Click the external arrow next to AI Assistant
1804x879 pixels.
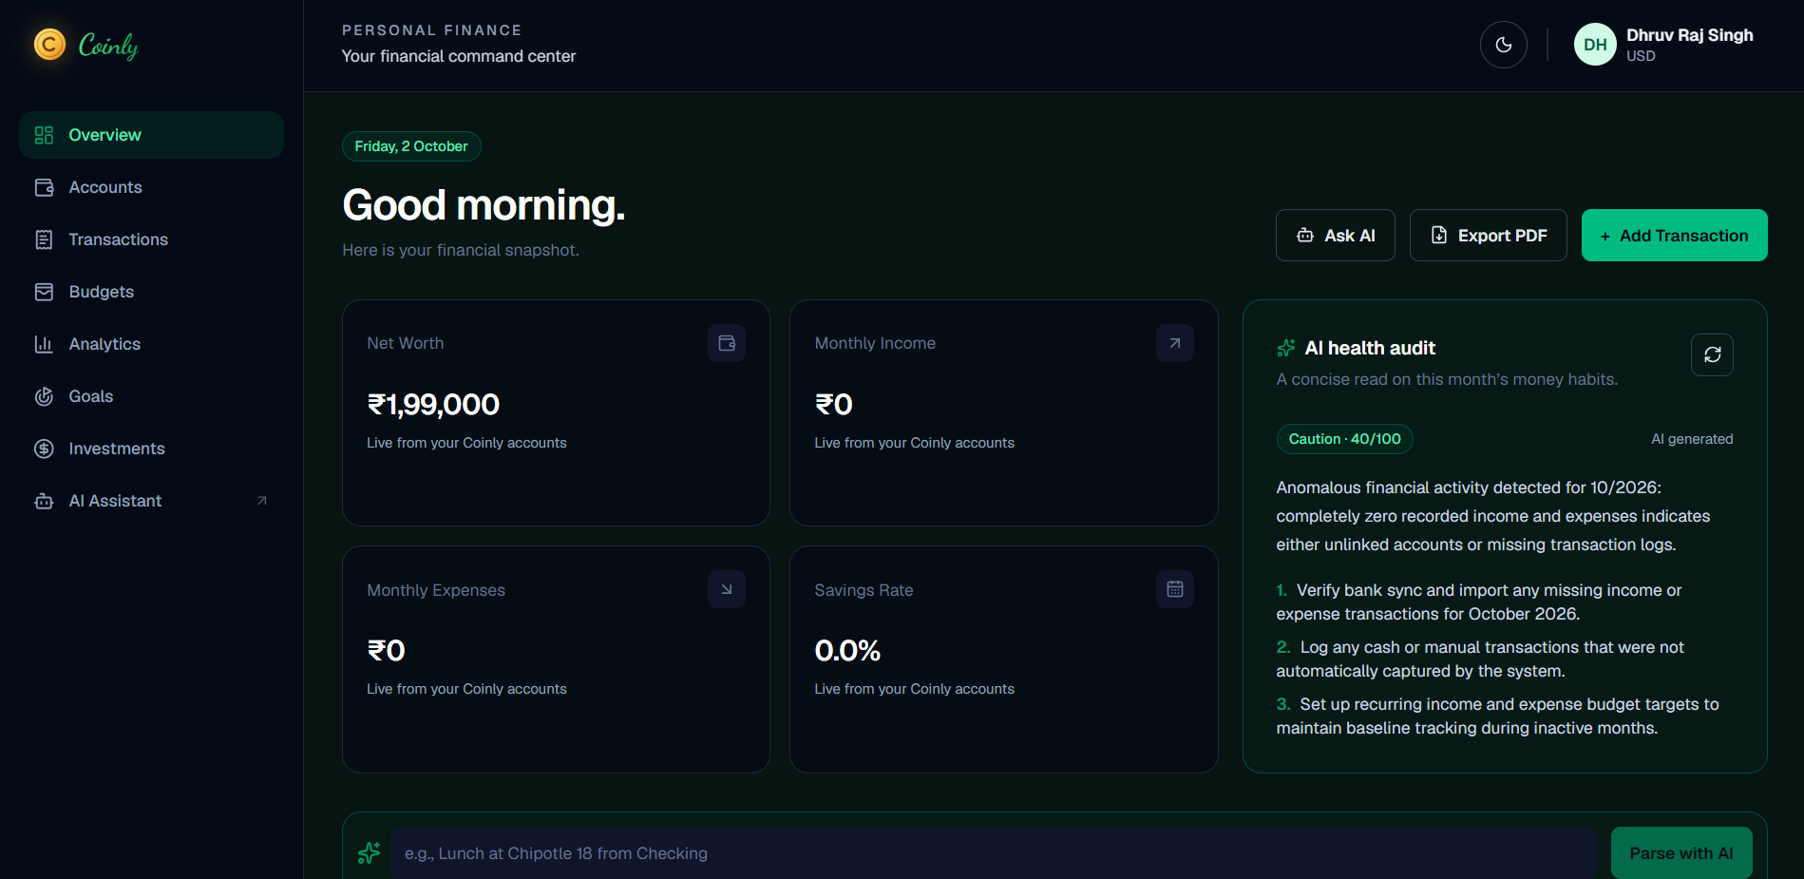[262, 501]
